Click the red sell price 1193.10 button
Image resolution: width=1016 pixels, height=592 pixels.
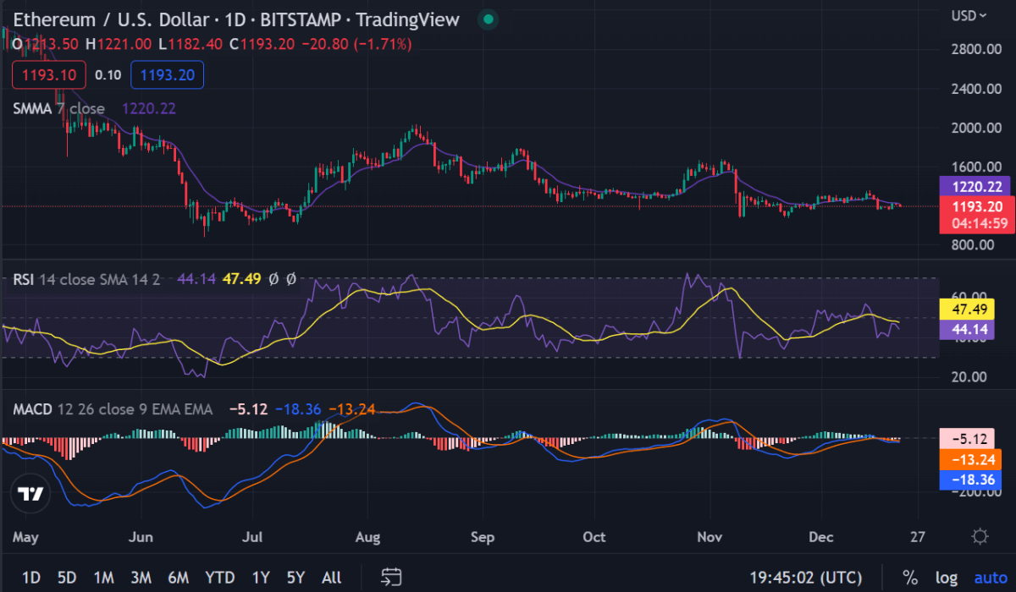pos(48,75)
